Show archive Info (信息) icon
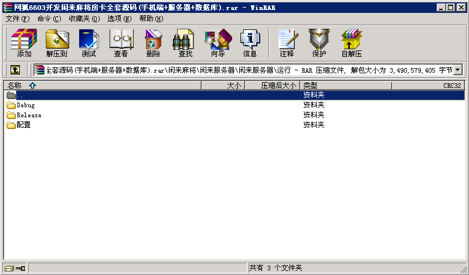Screen dimensions: 469x275 (250, 43)
